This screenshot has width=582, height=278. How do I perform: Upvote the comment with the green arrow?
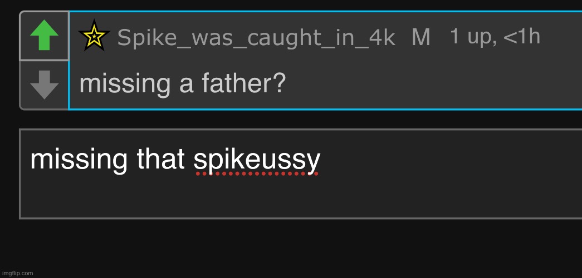point(44,36)
